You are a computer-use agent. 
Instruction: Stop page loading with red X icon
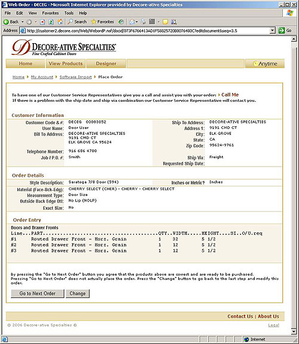(x=42, y=22)
